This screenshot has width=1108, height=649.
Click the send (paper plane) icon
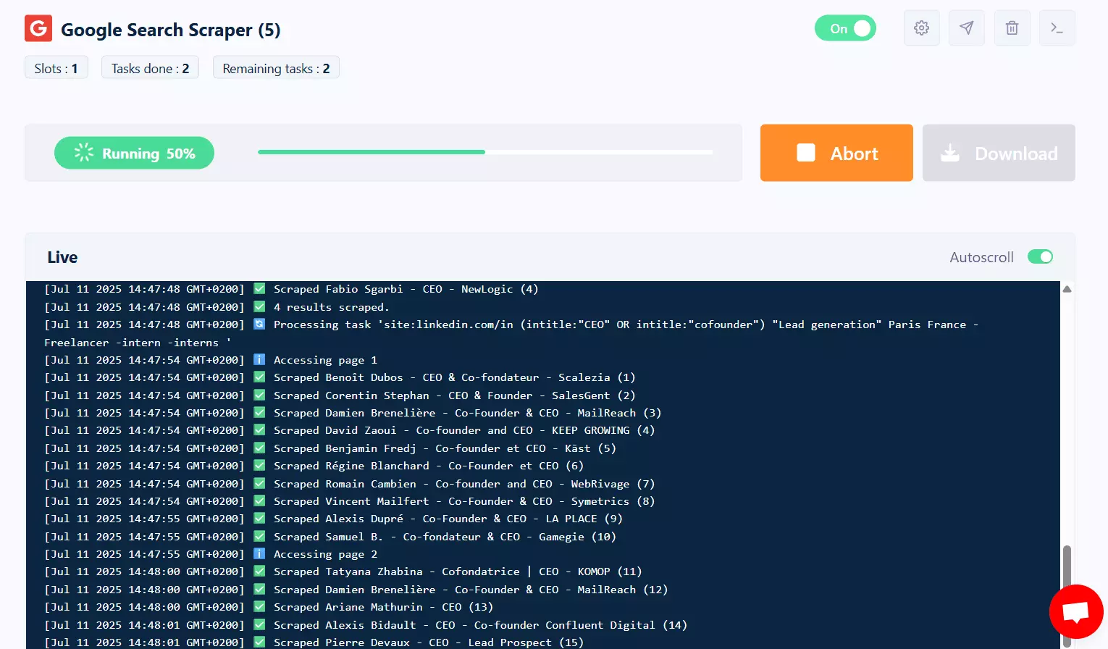click(966, 28)
